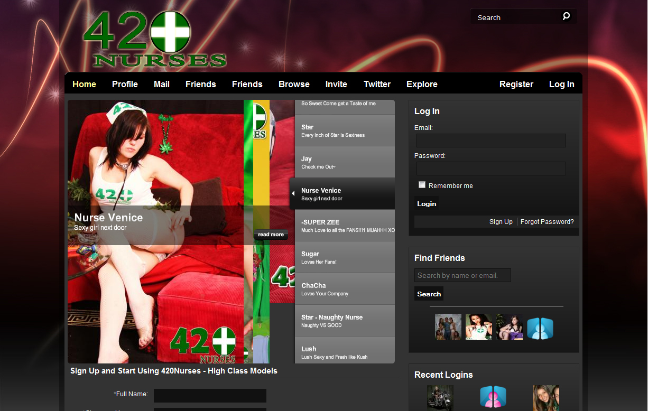Select the -SUPER ZEE slide entry
The image size is (648, 411).
click(x=345, y=226)
